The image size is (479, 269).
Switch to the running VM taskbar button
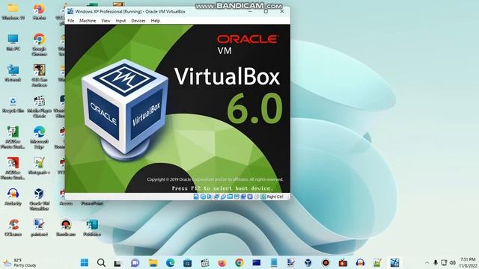tap(394, 262)
